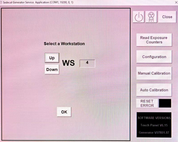Viewport: 178px width, 142px height.
Task: Decrease workstation number with Down
Action: pos(52,69)
